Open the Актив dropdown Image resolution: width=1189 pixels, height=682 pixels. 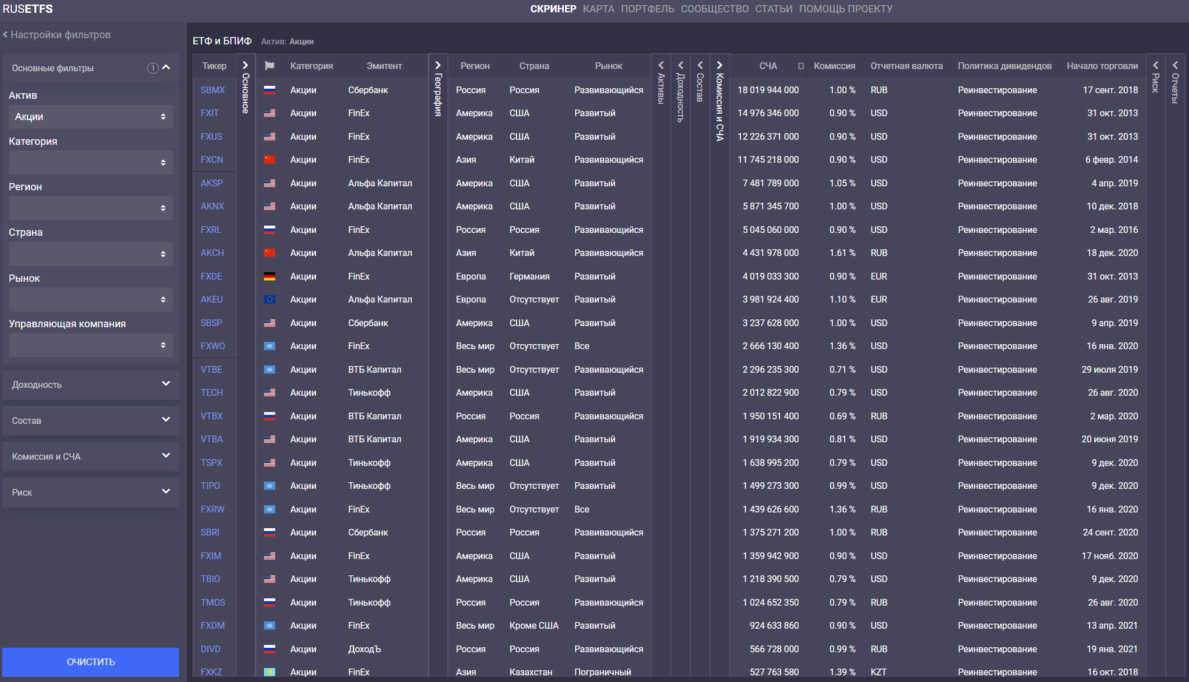pos(91,117)
